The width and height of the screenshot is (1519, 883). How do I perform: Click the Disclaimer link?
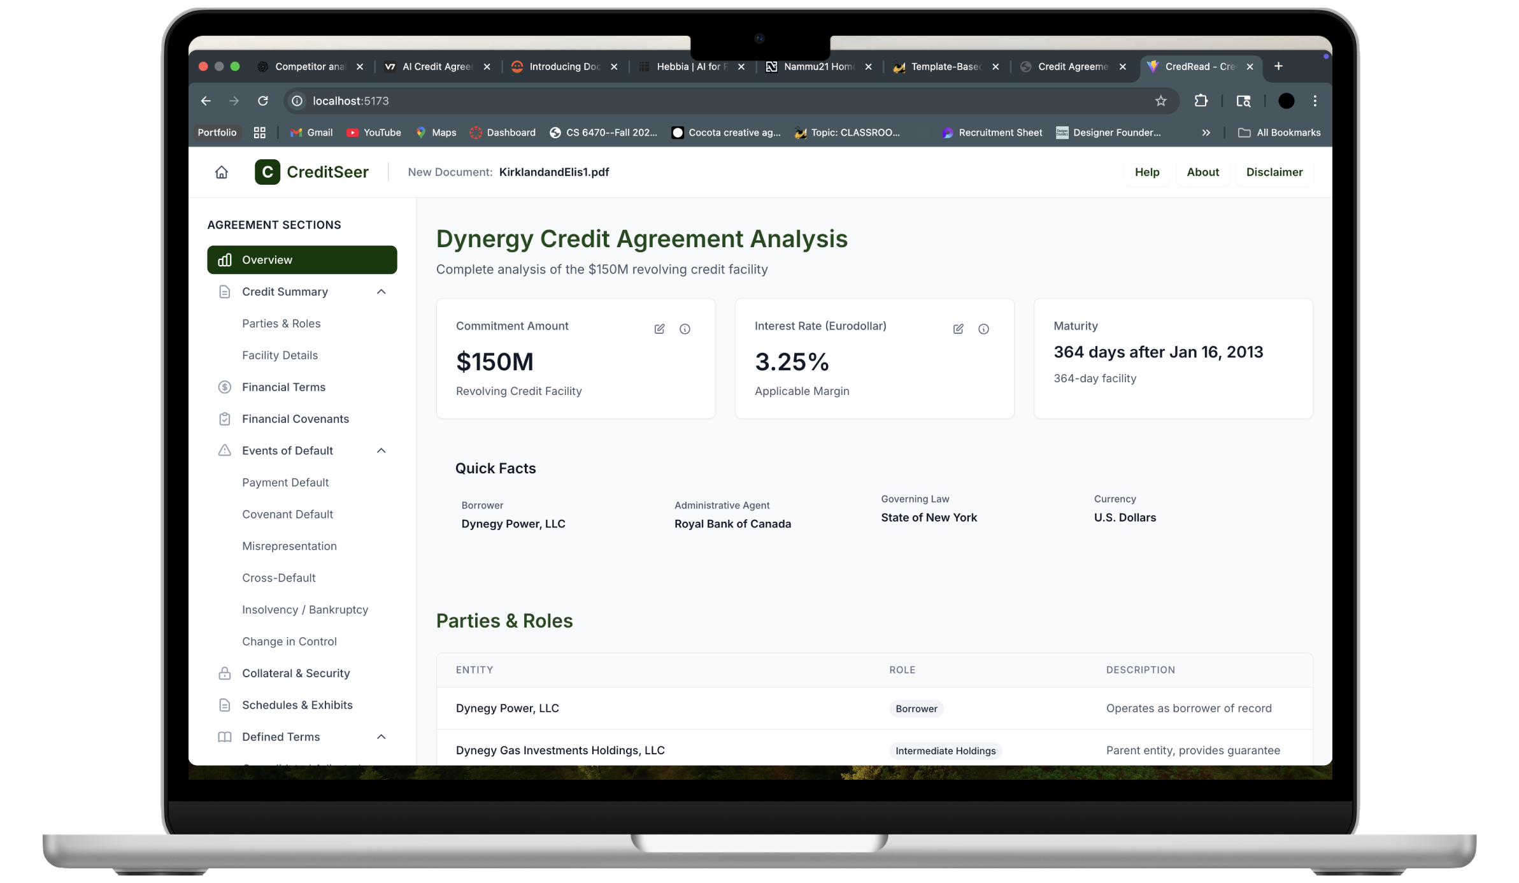tap(1274, 172)
